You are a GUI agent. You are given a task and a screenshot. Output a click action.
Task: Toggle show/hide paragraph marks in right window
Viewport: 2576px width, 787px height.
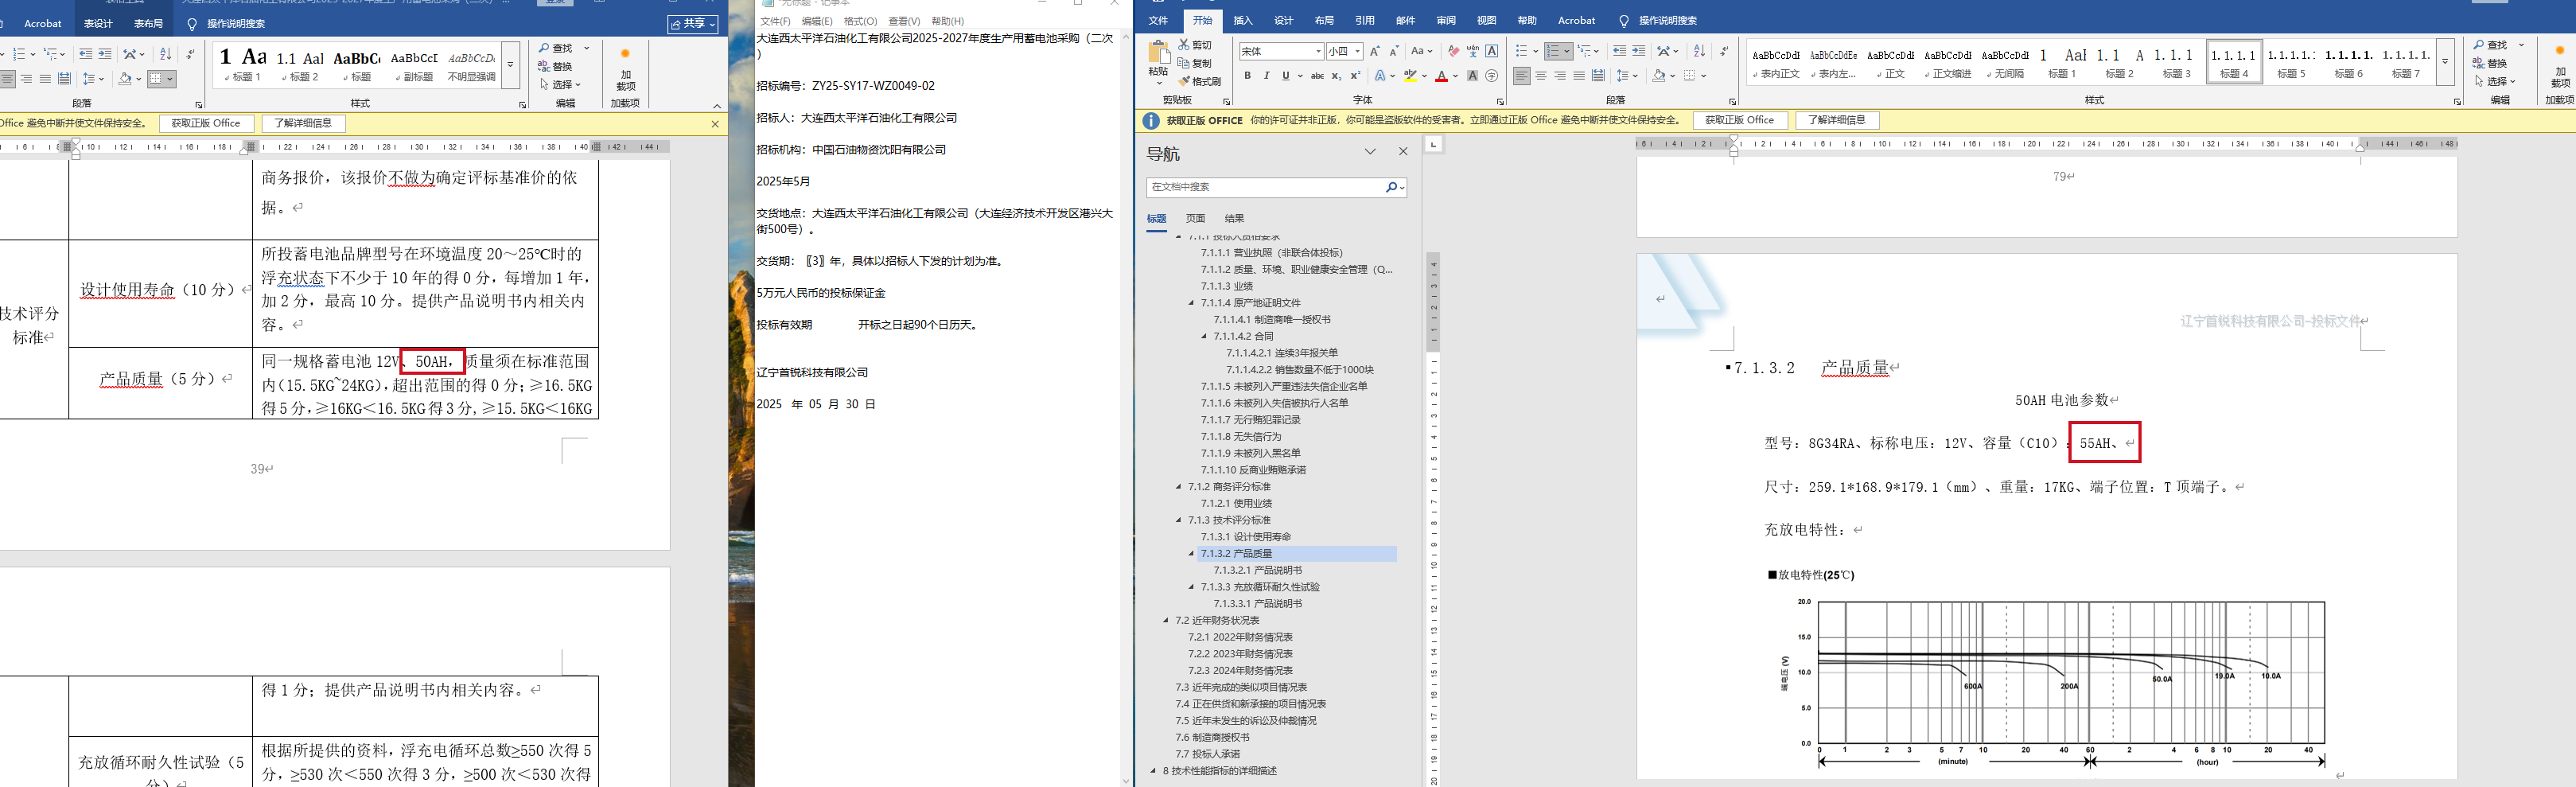click(1723, 51)
